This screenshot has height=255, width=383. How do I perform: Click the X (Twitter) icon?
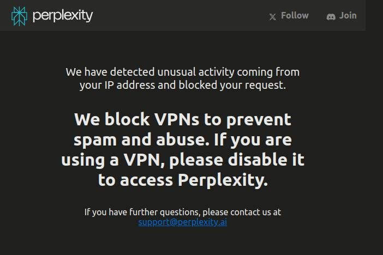[x=273, y=17]
